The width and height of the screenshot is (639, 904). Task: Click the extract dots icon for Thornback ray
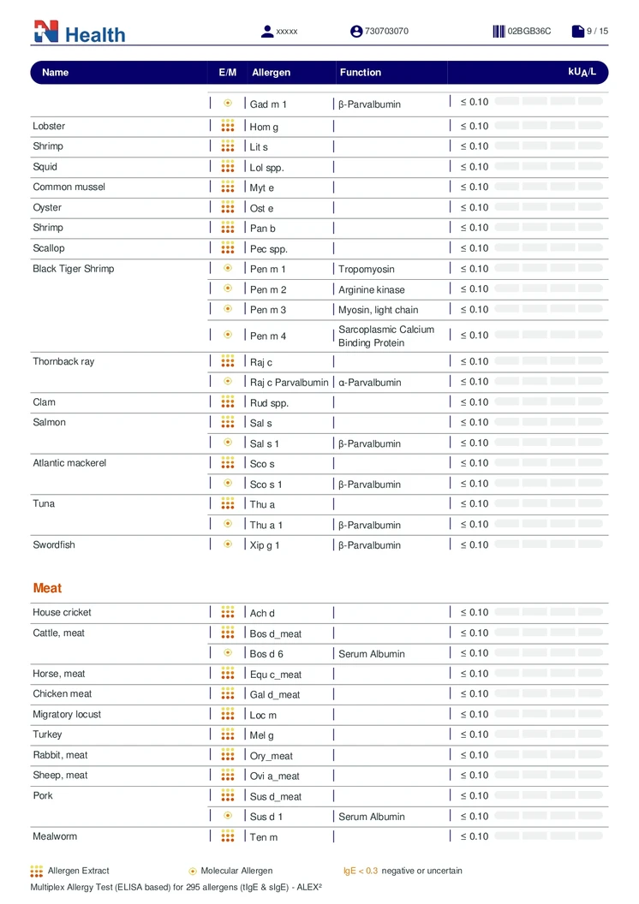click(x=228, y=361)
